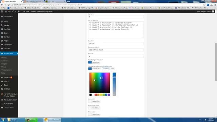This screenshot has height=122, width=217.
Task: Open a new browser tab
Action: point(68,1)
